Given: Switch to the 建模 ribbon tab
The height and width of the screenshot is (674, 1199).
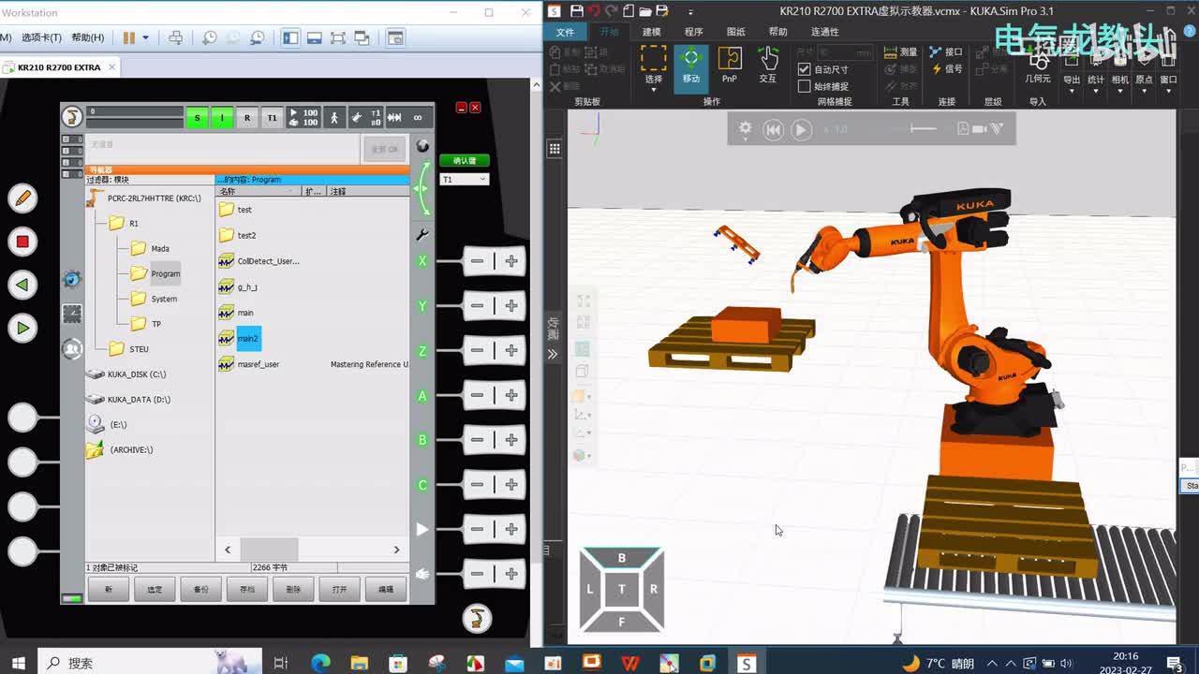Looking at the screenshot, I should point(651,32).
